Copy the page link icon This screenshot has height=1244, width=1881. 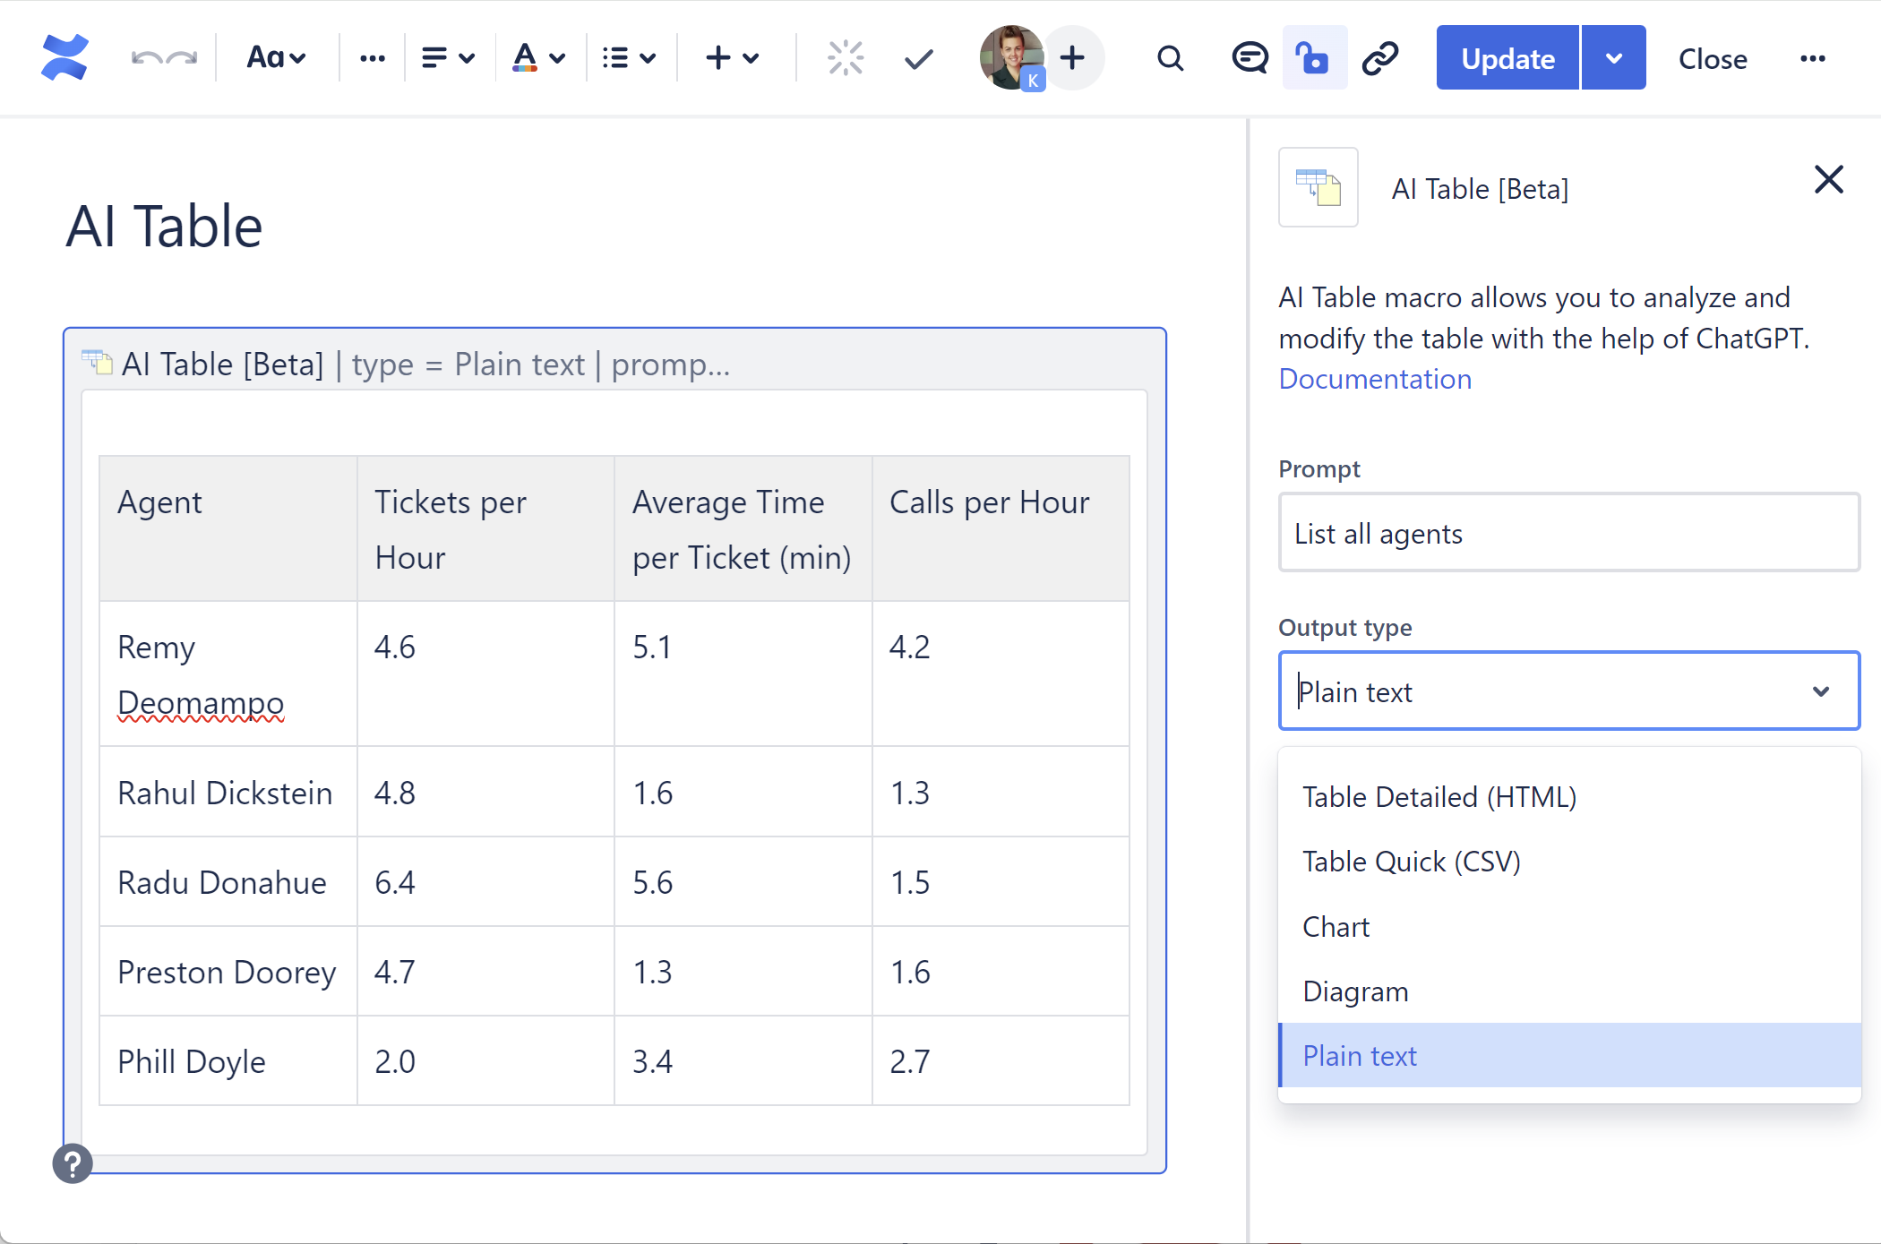pyautogui.click(x=1380, y=58)
